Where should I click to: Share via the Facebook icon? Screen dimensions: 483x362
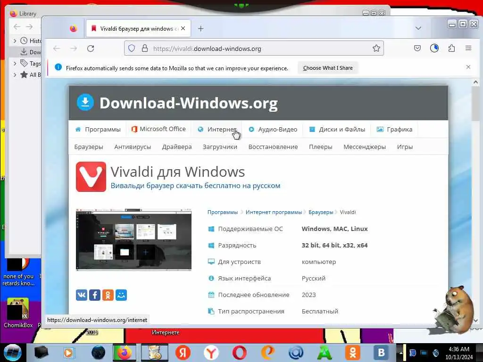95,295
